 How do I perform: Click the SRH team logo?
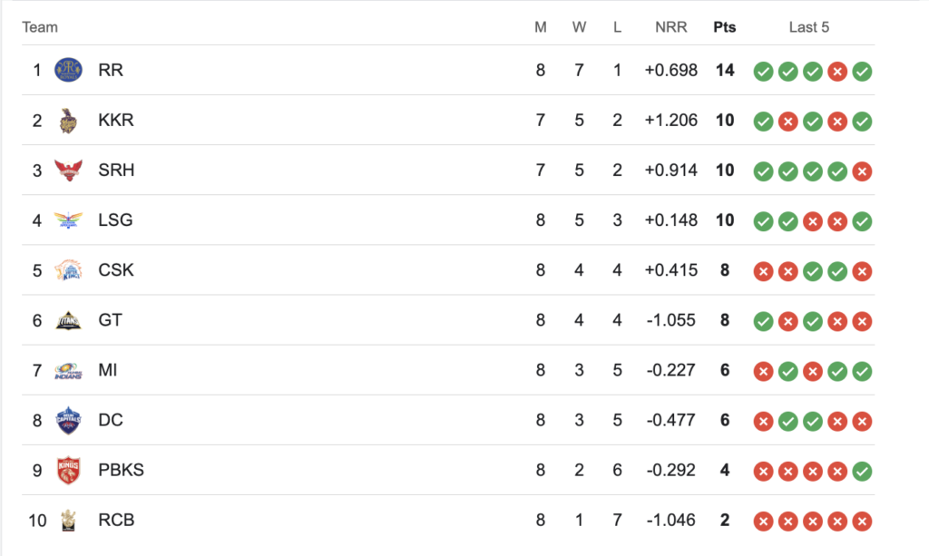(67, 171)
